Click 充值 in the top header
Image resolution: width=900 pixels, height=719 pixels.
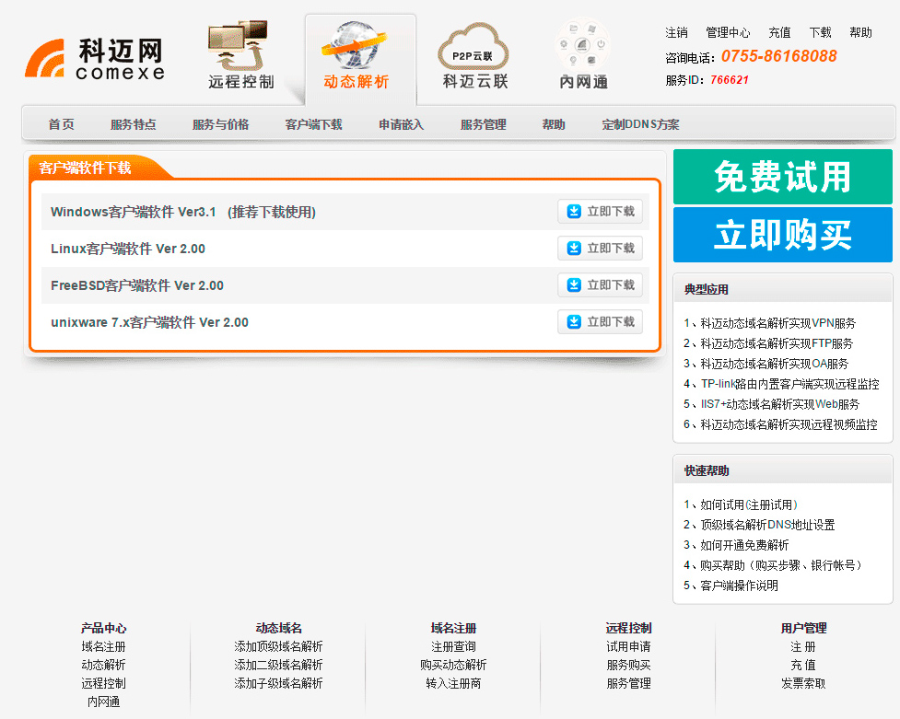[779, 33]
